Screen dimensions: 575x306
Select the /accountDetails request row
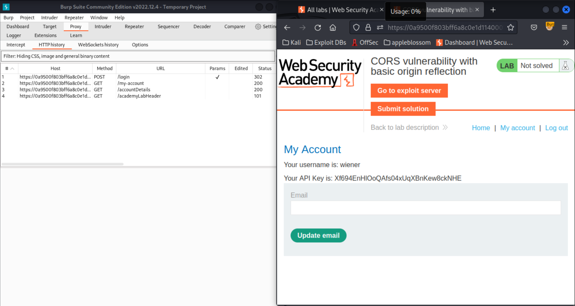click(x=138, y=90)
